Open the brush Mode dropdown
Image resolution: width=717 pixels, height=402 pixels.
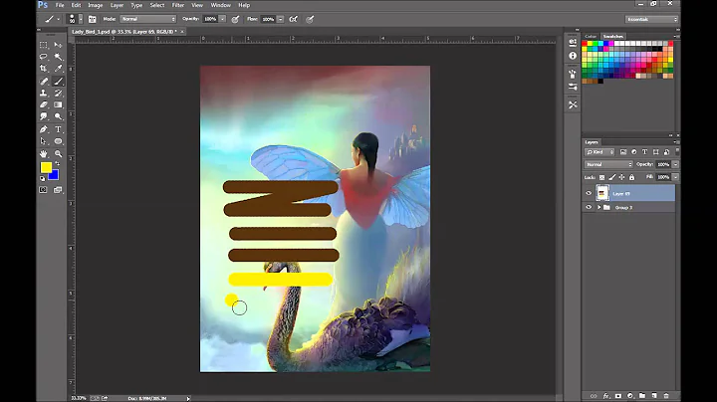pyautogui.click(x=148, y=19)
